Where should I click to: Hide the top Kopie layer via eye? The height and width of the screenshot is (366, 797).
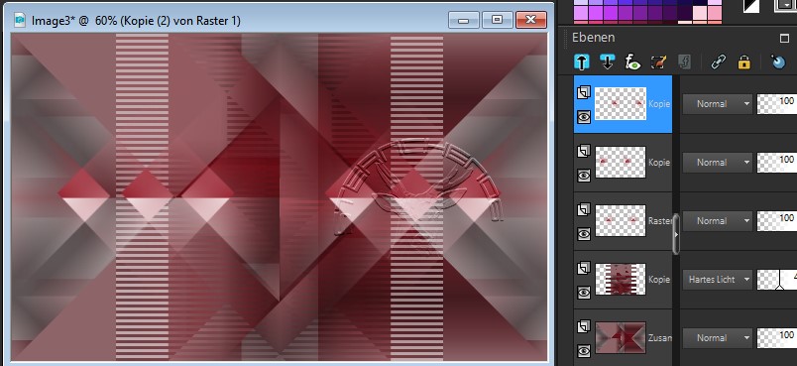coord(584,117)
